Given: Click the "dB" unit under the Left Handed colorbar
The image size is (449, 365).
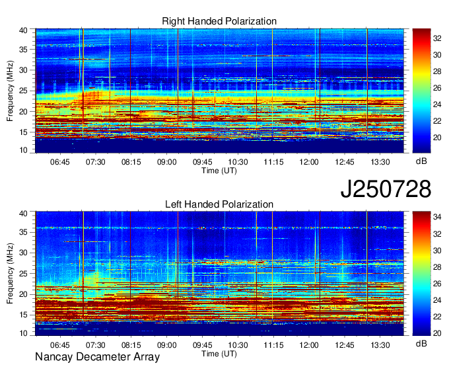Looking at the screenshot, I should tap(421, 343).
